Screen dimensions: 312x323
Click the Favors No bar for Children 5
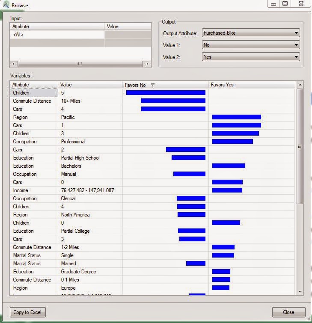tap(166, 93)
